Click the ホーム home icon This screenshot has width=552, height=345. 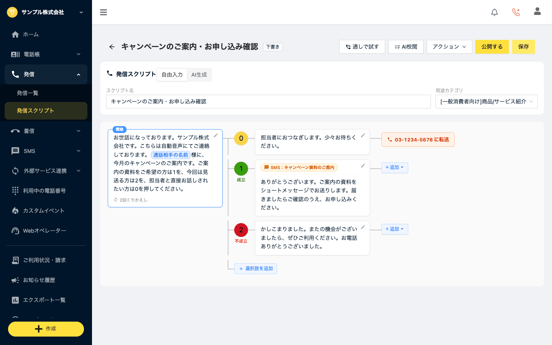point(15,34)
